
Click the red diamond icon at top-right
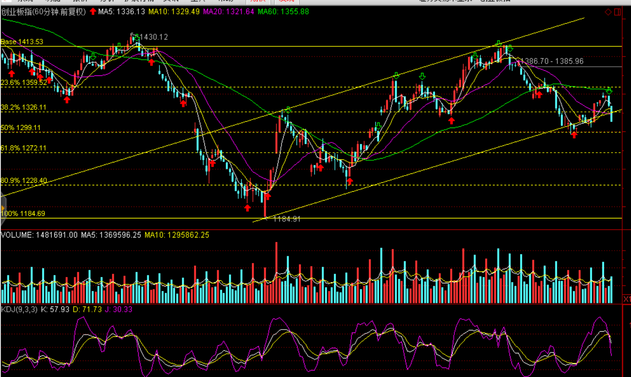pos(608,12)
